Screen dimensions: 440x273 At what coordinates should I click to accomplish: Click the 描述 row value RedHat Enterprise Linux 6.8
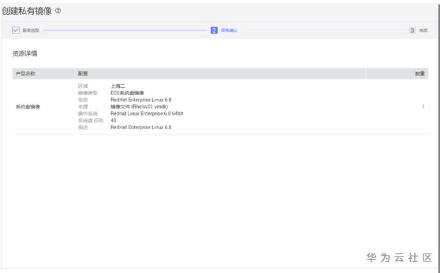click(x=141, y=127)
